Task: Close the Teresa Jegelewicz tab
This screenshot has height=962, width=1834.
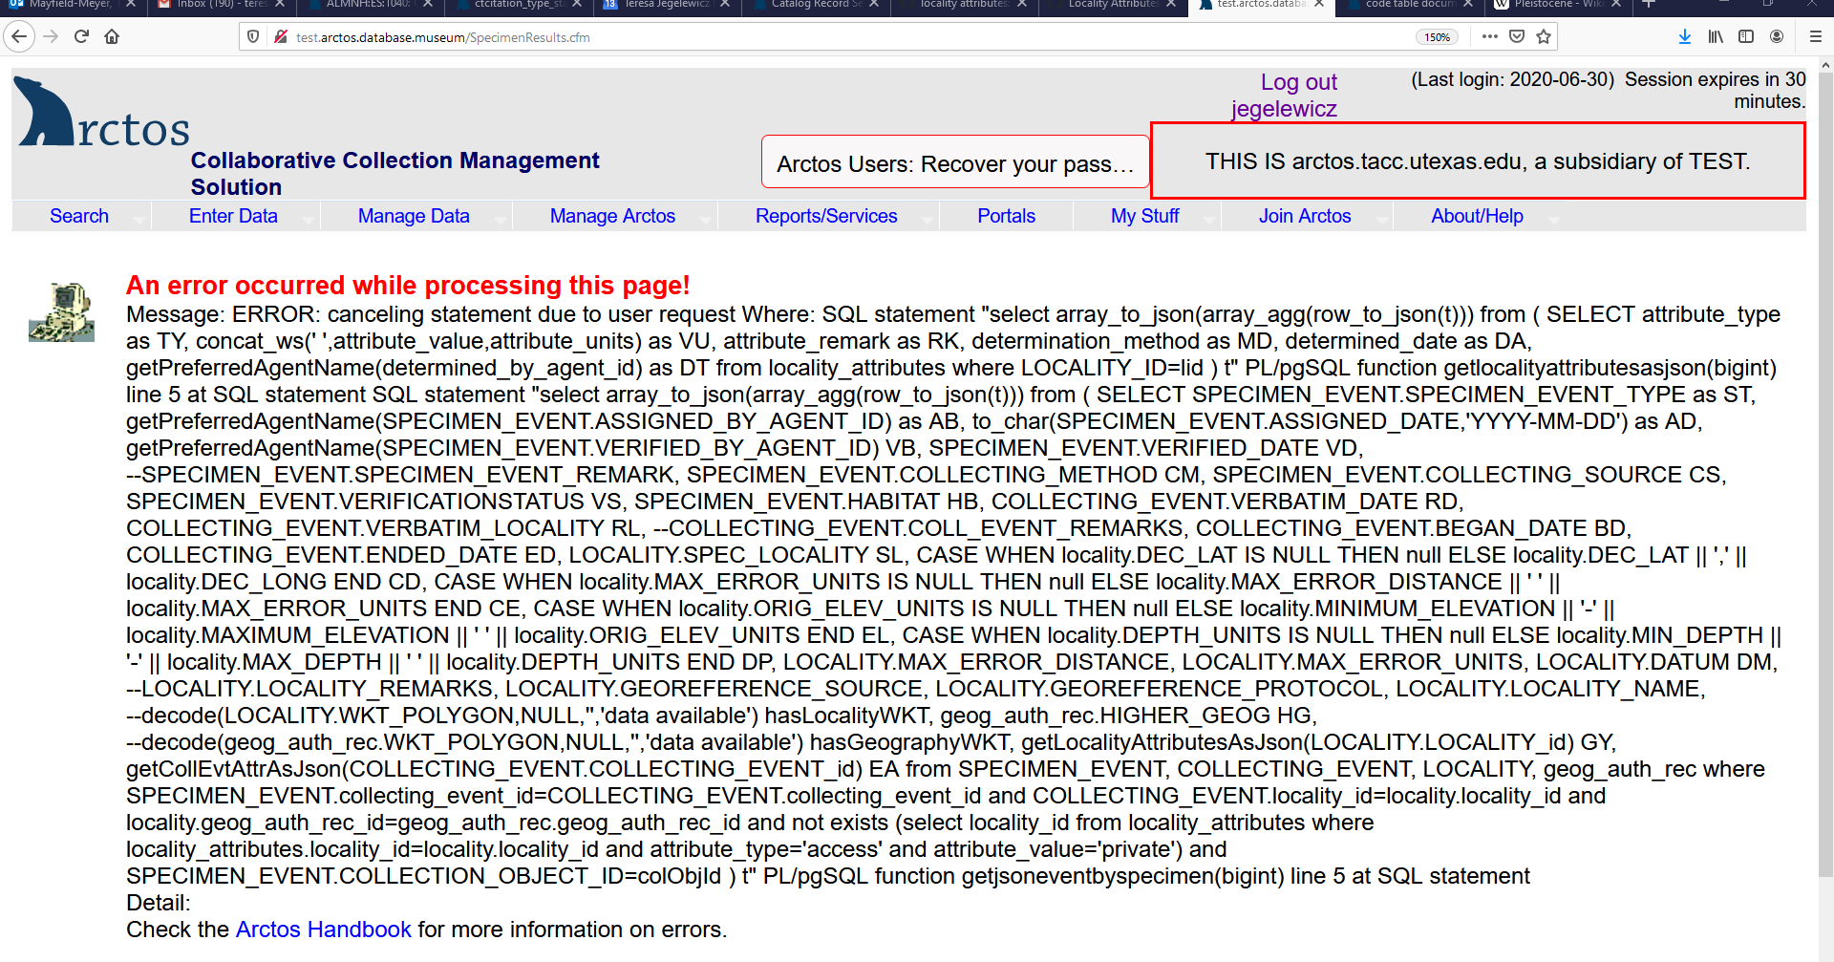Action: tap(725, 5)
